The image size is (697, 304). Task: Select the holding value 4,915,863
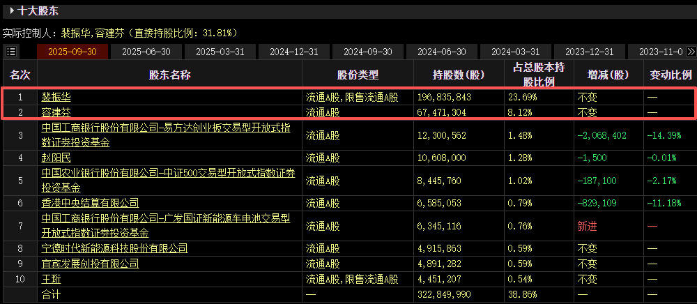coord(440,248)
